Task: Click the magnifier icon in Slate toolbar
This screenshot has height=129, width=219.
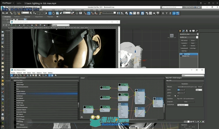Action: click(56, 75)
